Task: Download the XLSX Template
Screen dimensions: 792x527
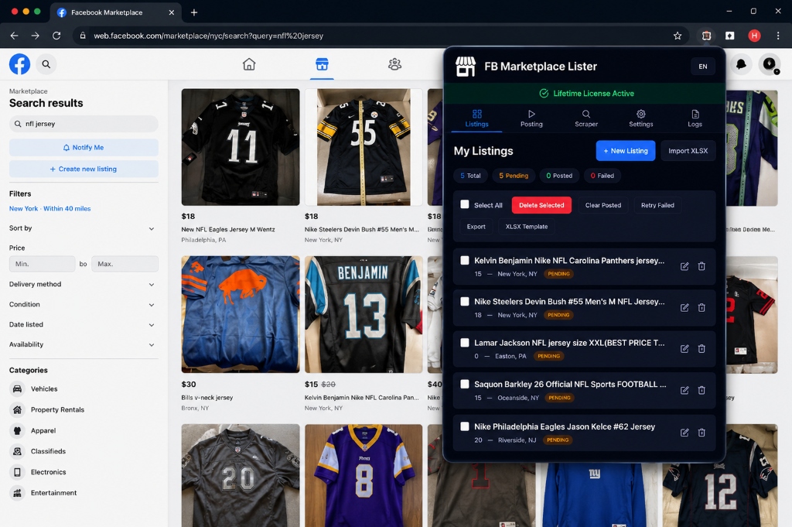Action: (526, 227)
